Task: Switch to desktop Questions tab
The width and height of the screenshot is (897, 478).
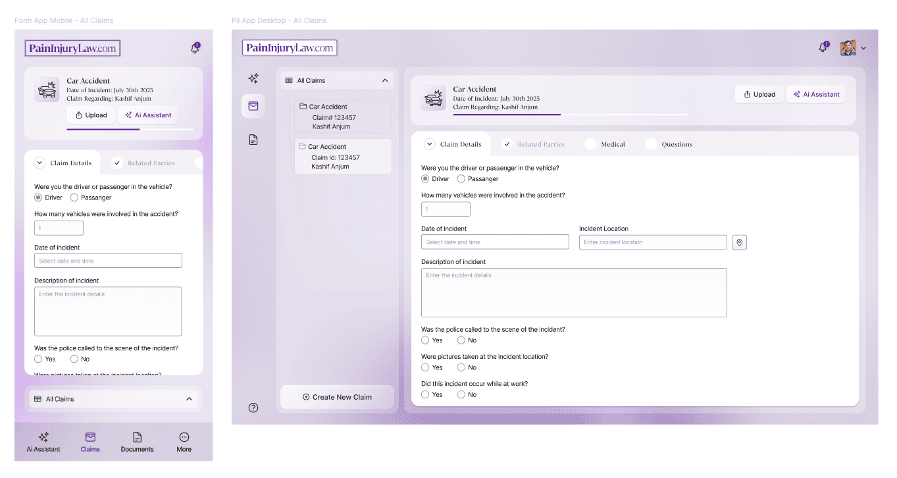Action: [669, 144]
